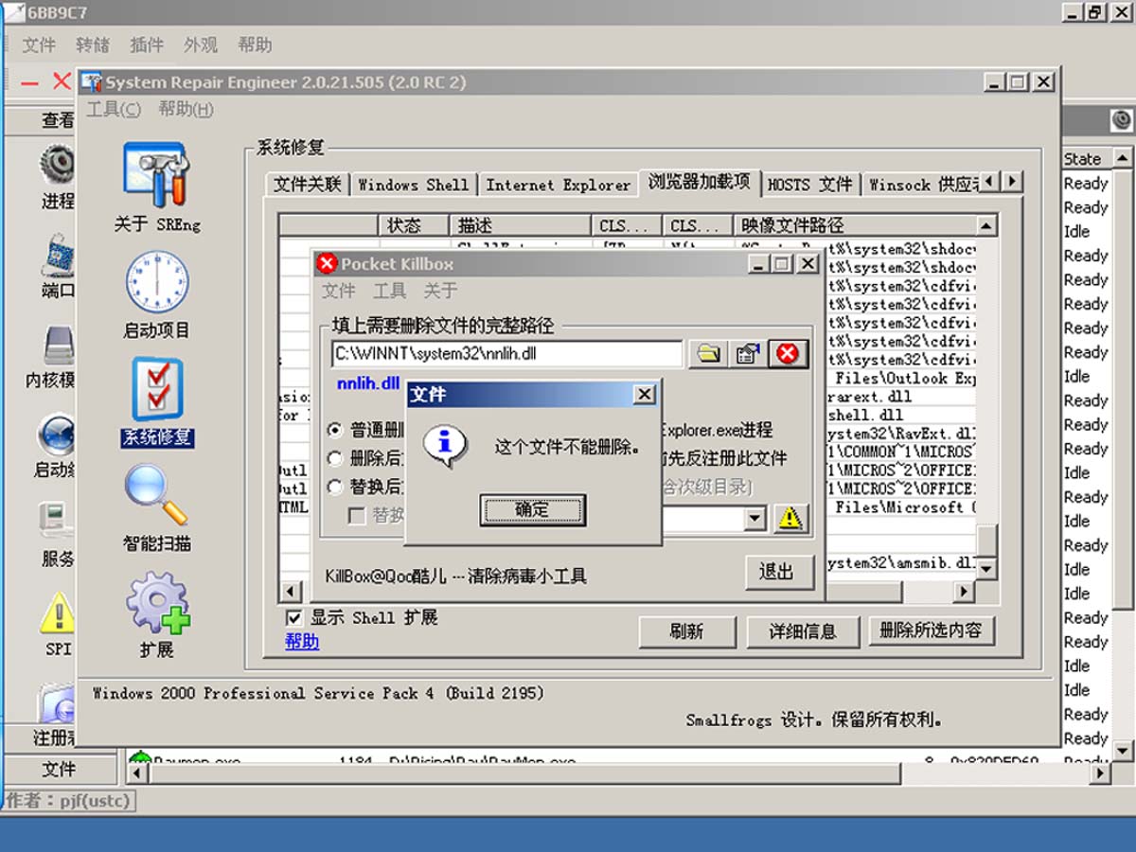Select the 启动项目 clock icon
Image resolution: width=1136 pixels, height=852 pixels.
click(x=157, y=283)
